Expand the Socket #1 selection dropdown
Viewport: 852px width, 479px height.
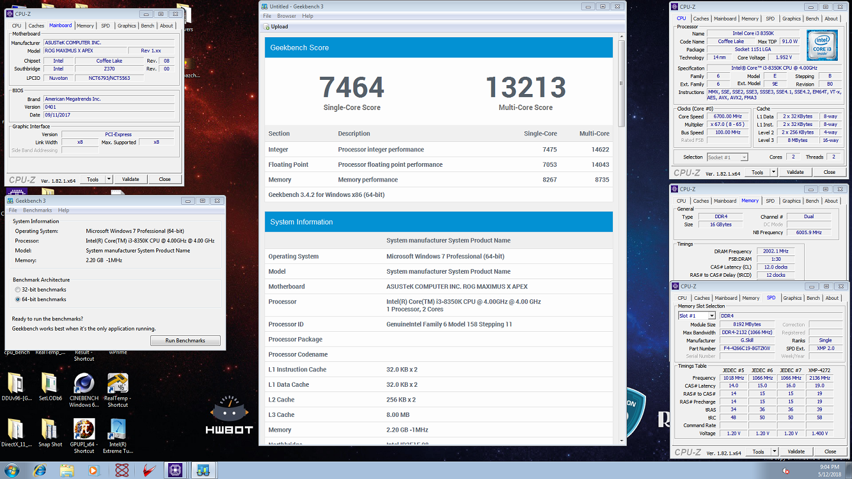coord(744,157)
